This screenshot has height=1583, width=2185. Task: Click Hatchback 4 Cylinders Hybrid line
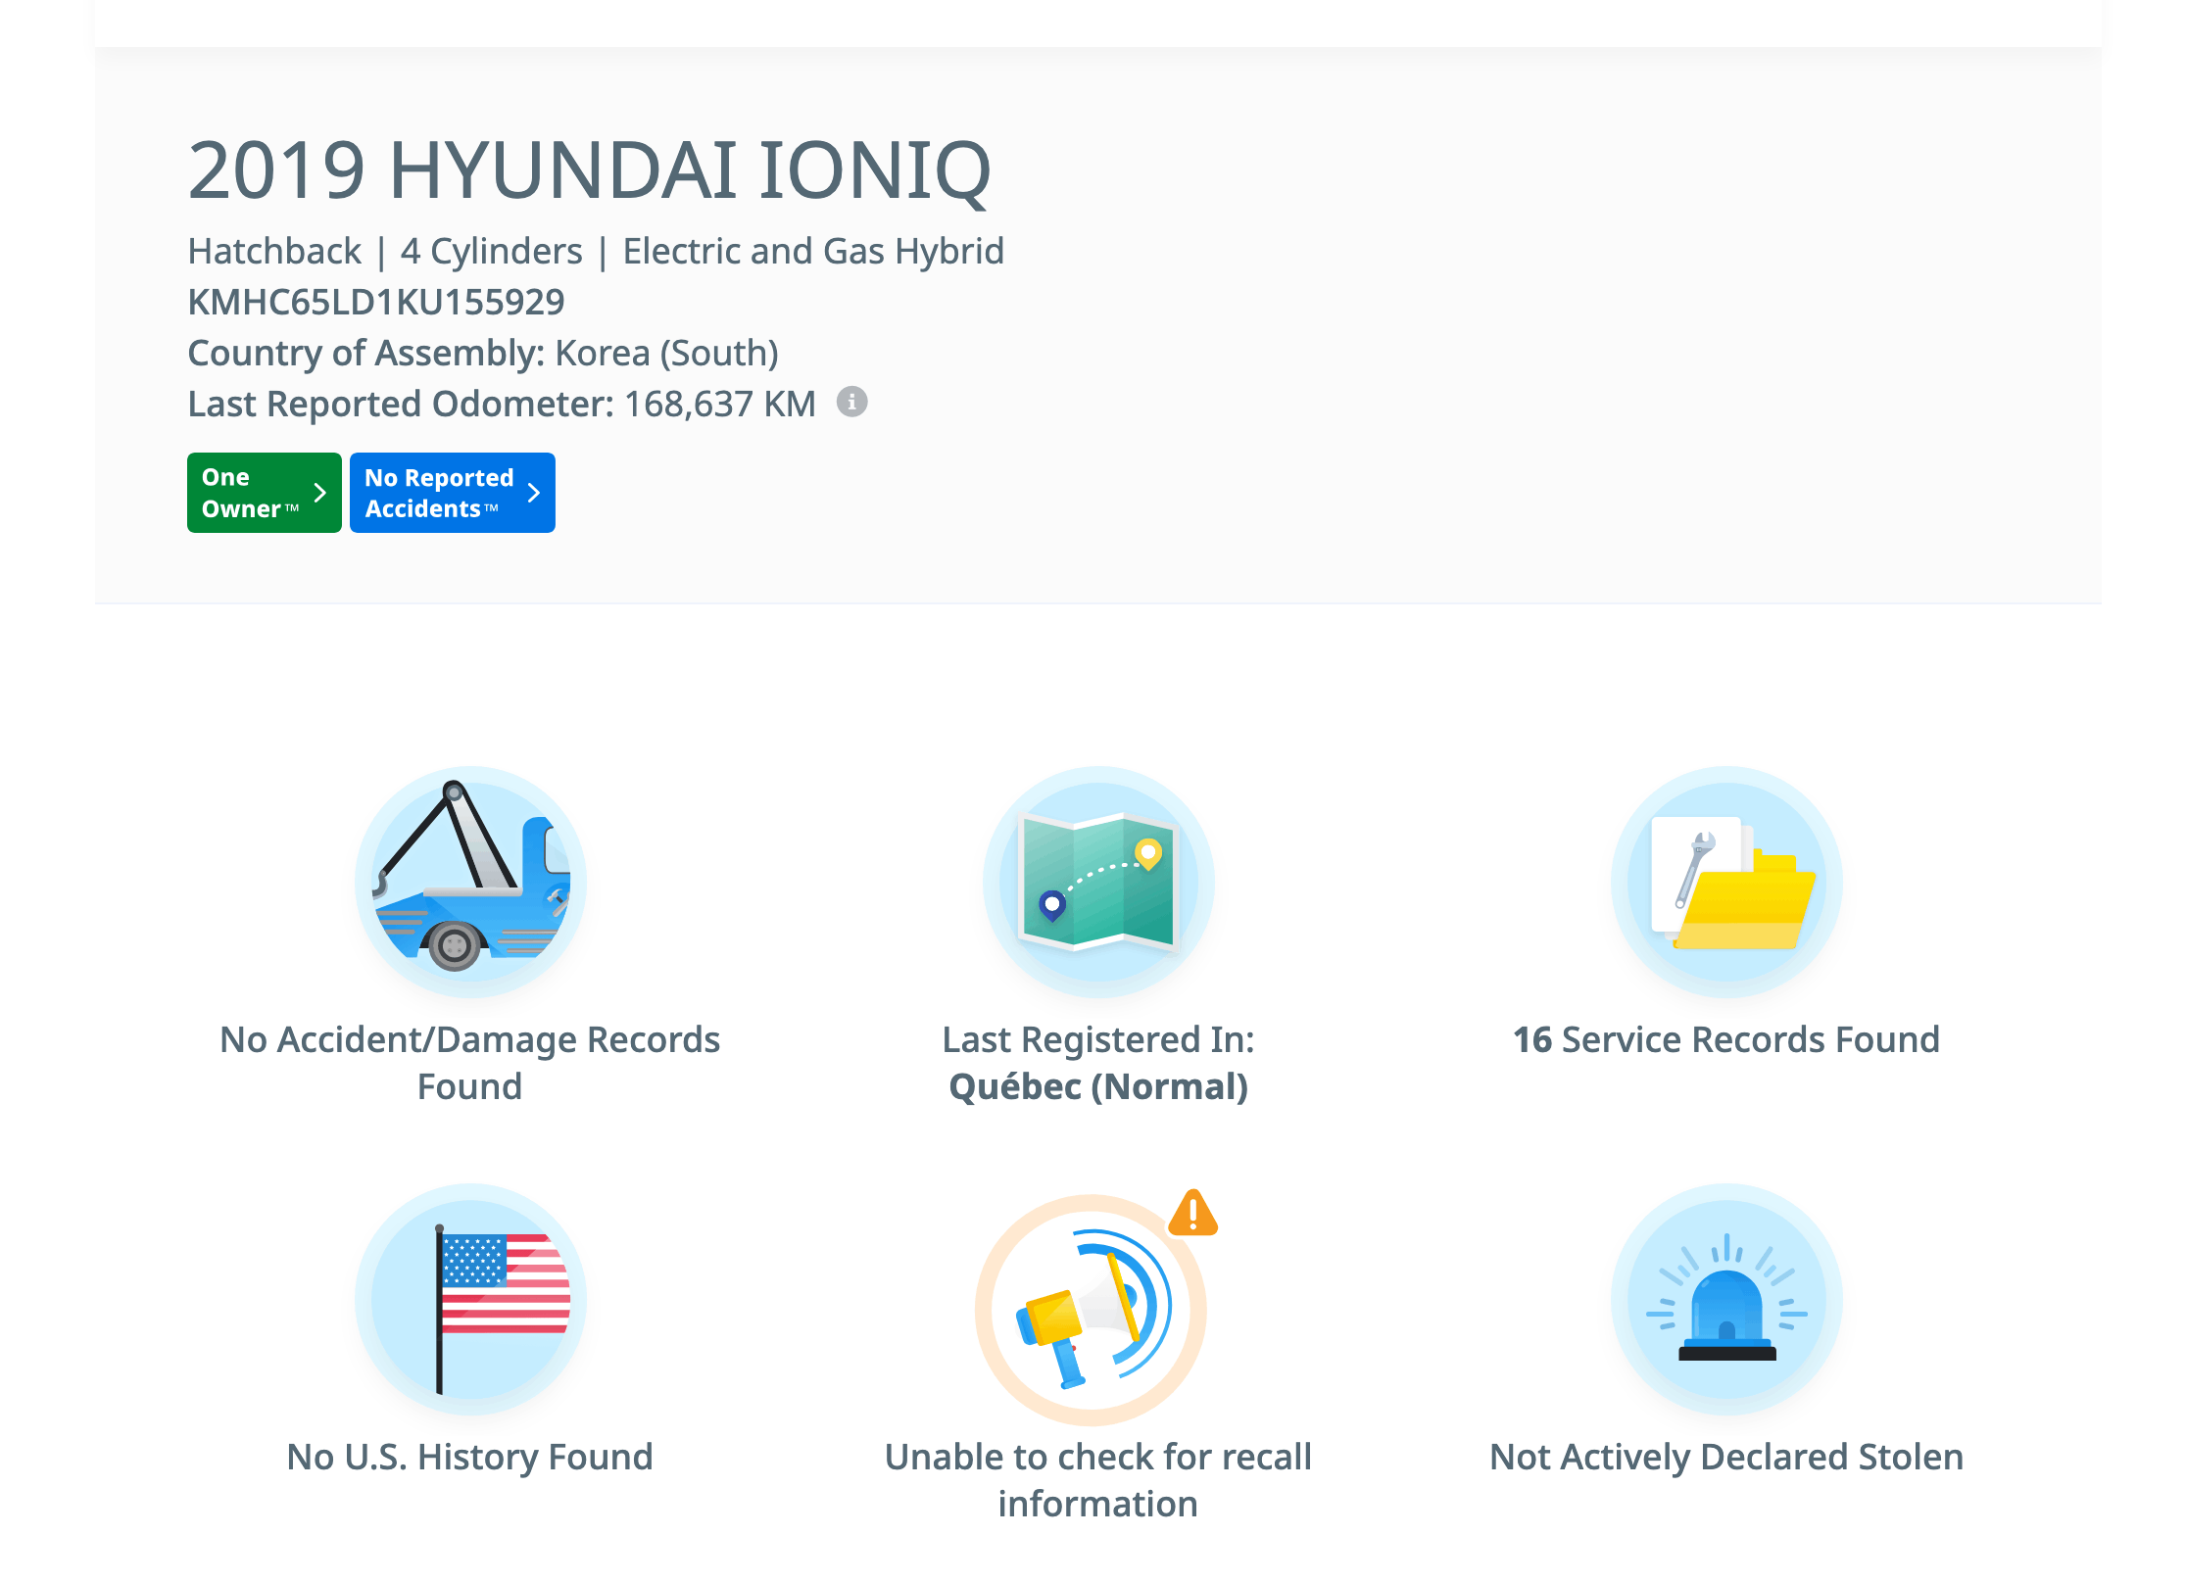(x=596, y=251)
